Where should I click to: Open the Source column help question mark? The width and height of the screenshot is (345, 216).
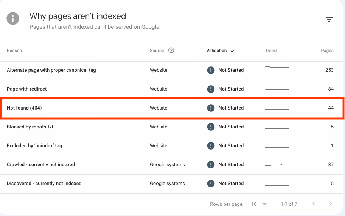[171, 50]
